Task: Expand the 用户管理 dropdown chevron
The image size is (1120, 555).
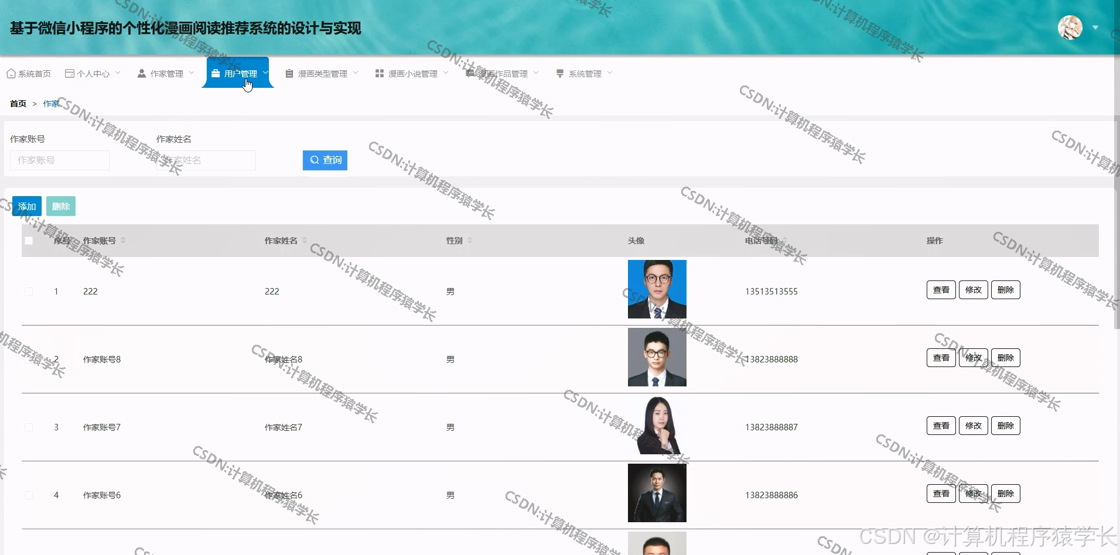Action: 265,73
